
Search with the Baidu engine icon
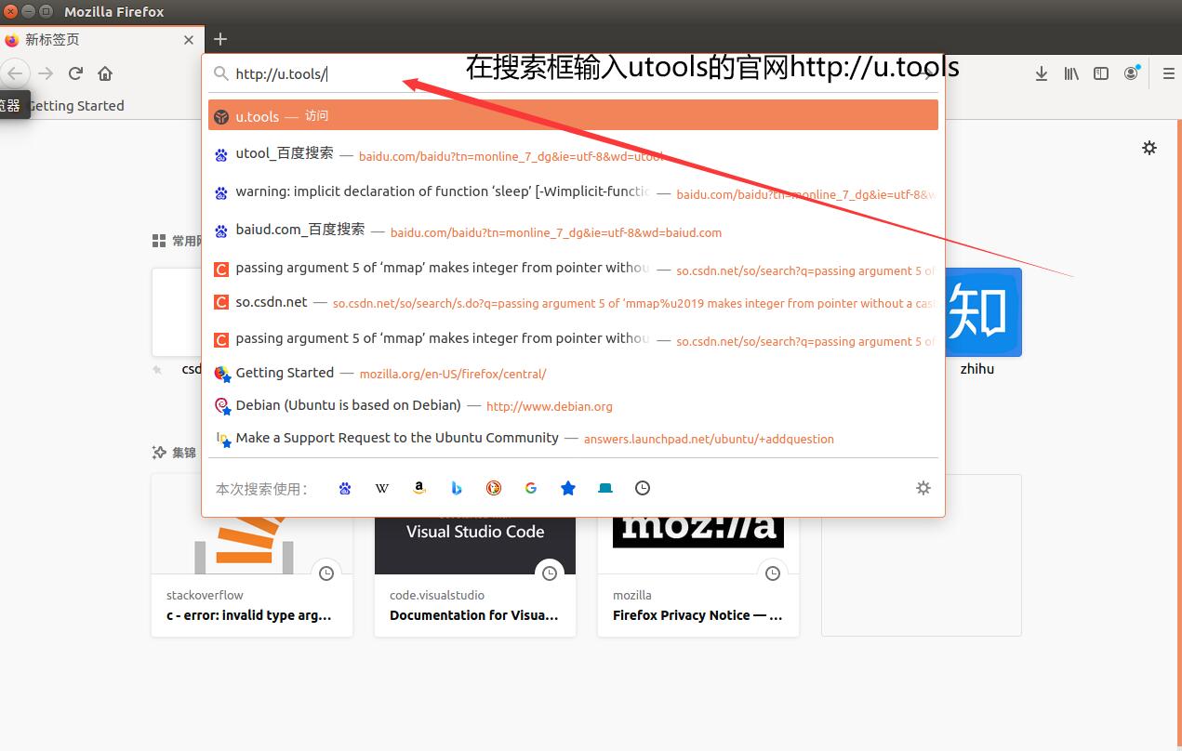345,487
